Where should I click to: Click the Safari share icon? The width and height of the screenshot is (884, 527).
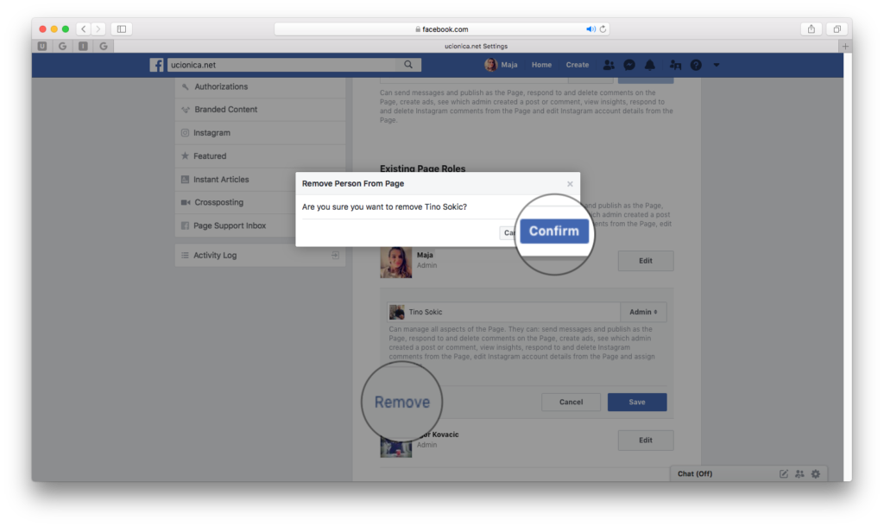811,29
